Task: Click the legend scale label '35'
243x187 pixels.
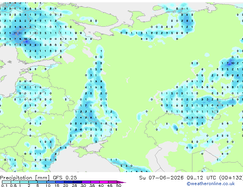Action: click(x=92, y=185)
